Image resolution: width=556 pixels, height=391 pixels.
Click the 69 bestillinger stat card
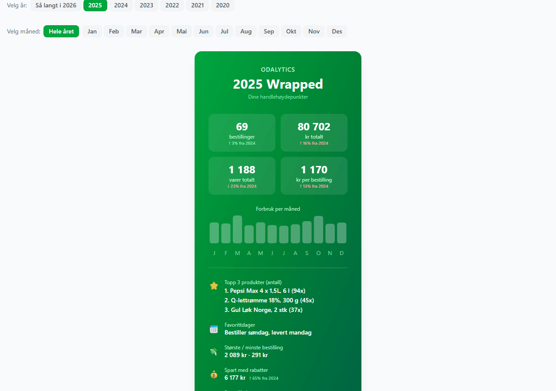(x=242, y=133)
